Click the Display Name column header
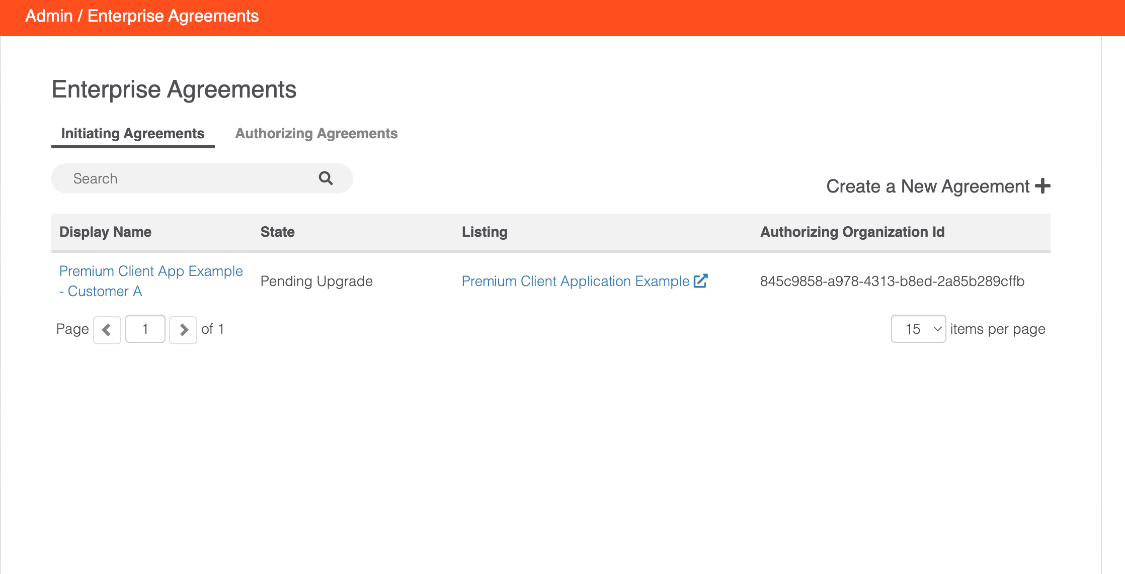This screenshot has height=574, width=1125. click(x=105, y=232)
